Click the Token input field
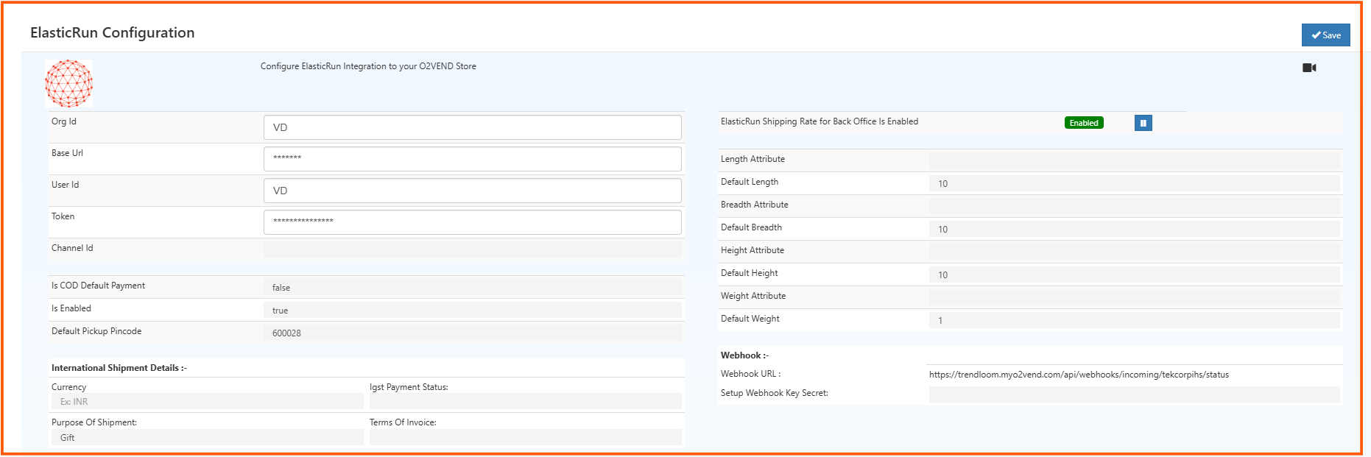The width and height of the screenshot is (1371, 457). coord(472,222)
